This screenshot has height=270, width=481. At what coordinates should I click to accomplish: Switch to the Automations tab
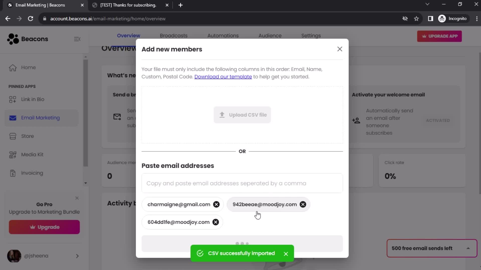click(223, 35)
